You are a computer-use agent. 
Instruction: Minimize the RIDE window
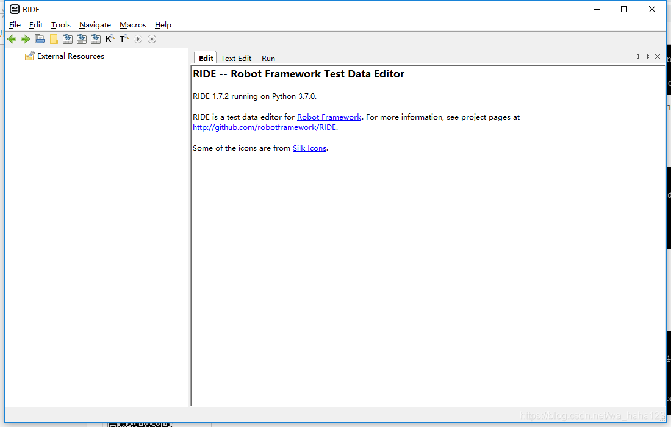tap(597, 9)
